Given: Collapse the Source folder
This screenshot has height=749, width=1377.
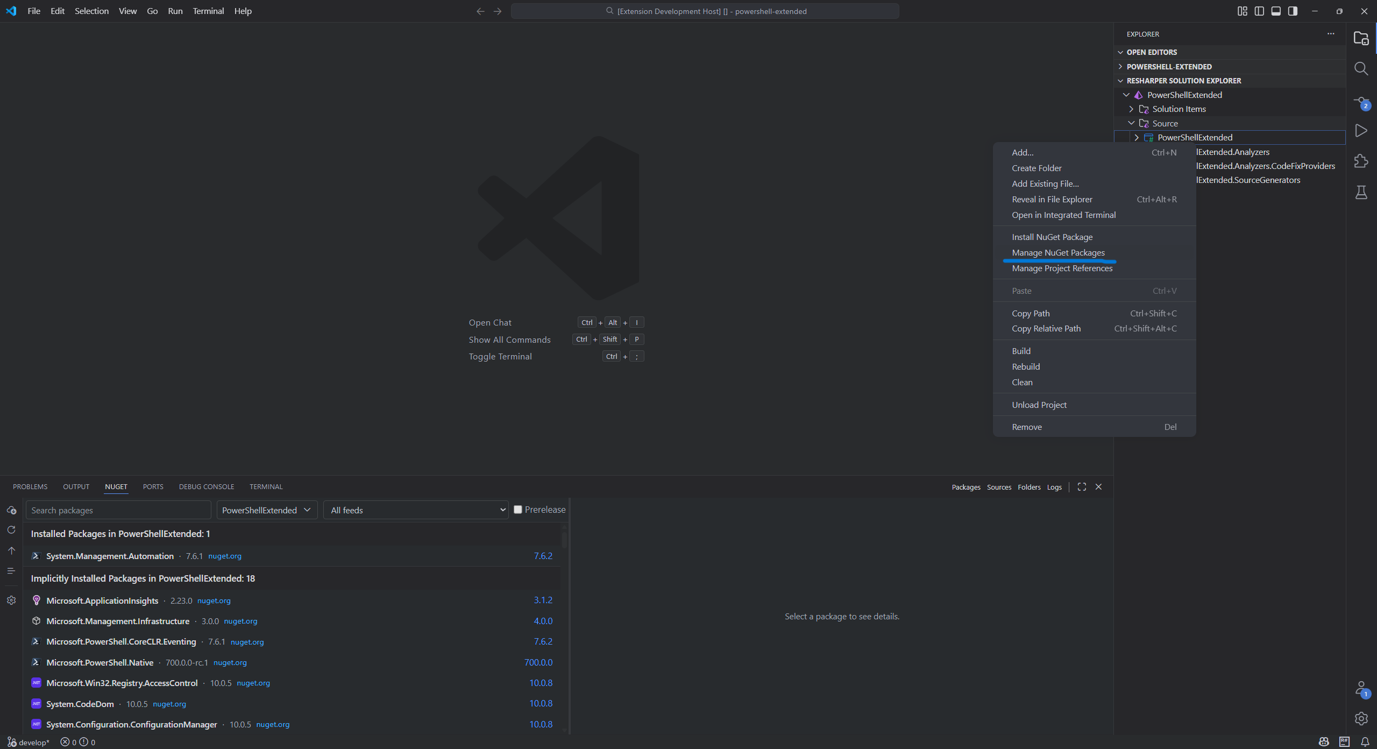Looking at the screenshot, I should 1131,123.
